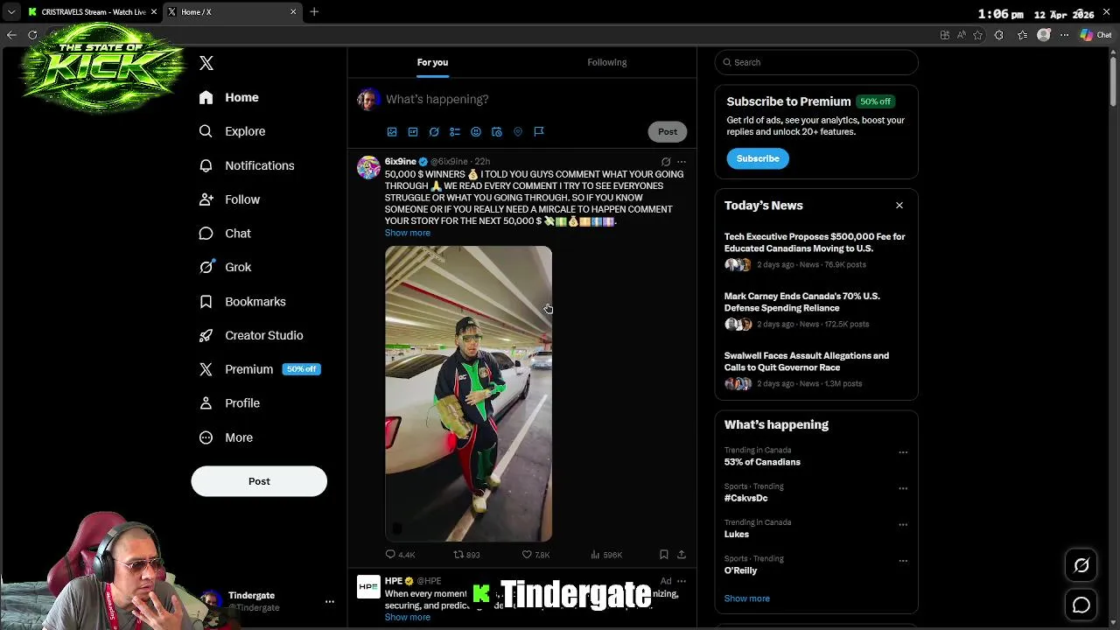Open Creator Studio in the sidebar
This screenshot has height=630, width=1120.
252,335
